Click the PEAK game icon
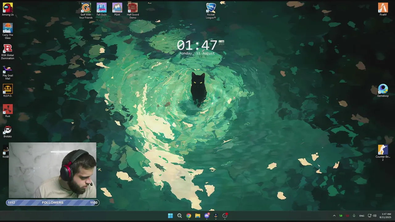Viewport: 395px width, 222px height. (x=117, y=9)
